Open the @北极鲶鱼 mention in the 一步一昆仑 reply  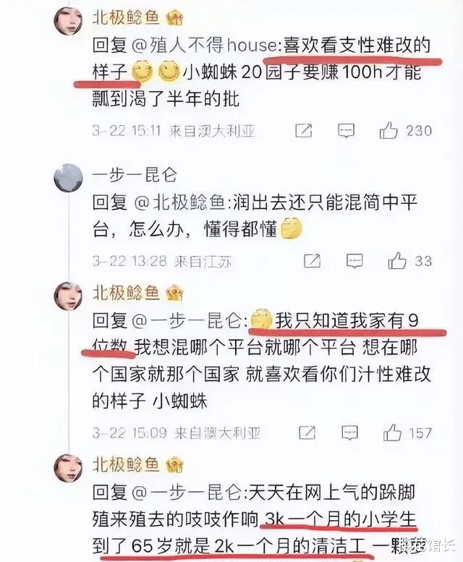tap(181, 203)
